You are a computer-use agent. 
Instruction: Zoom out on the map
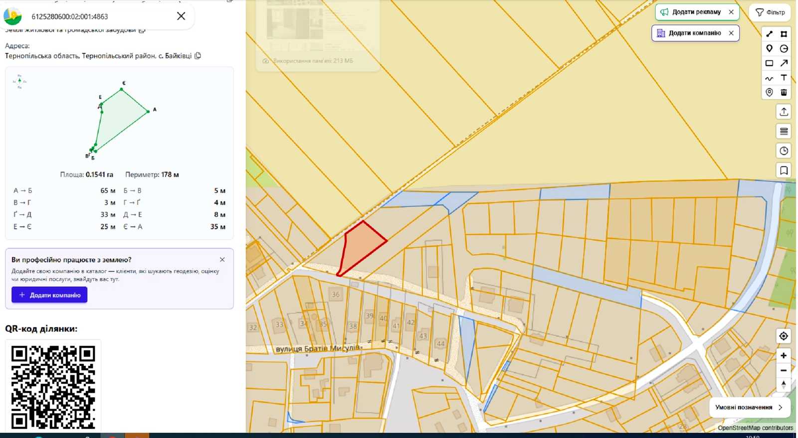click(x=784, y=370)
